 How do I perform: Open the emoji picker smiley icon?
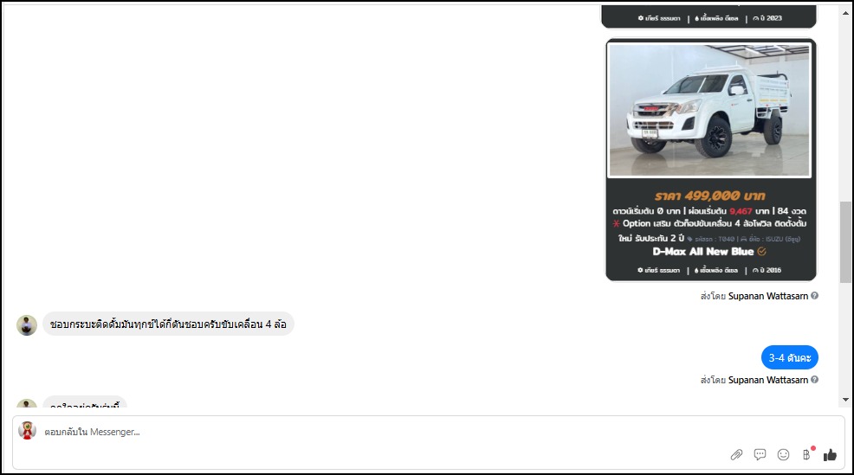(x=783, y=454)
